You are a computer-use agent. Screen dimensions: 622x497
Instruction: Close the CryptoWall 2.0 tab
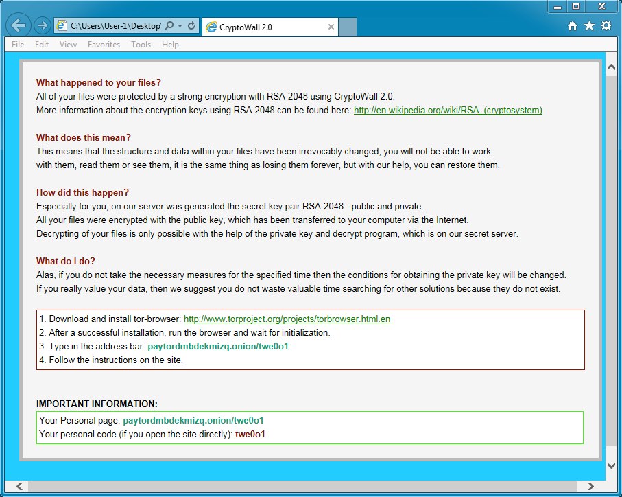[x=331, y=27]
